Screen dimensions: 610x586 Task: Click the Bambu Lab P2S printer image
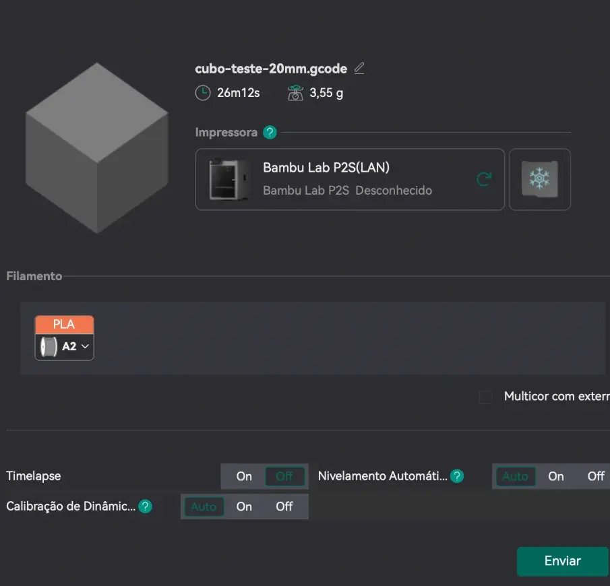(x=228, y=179)
